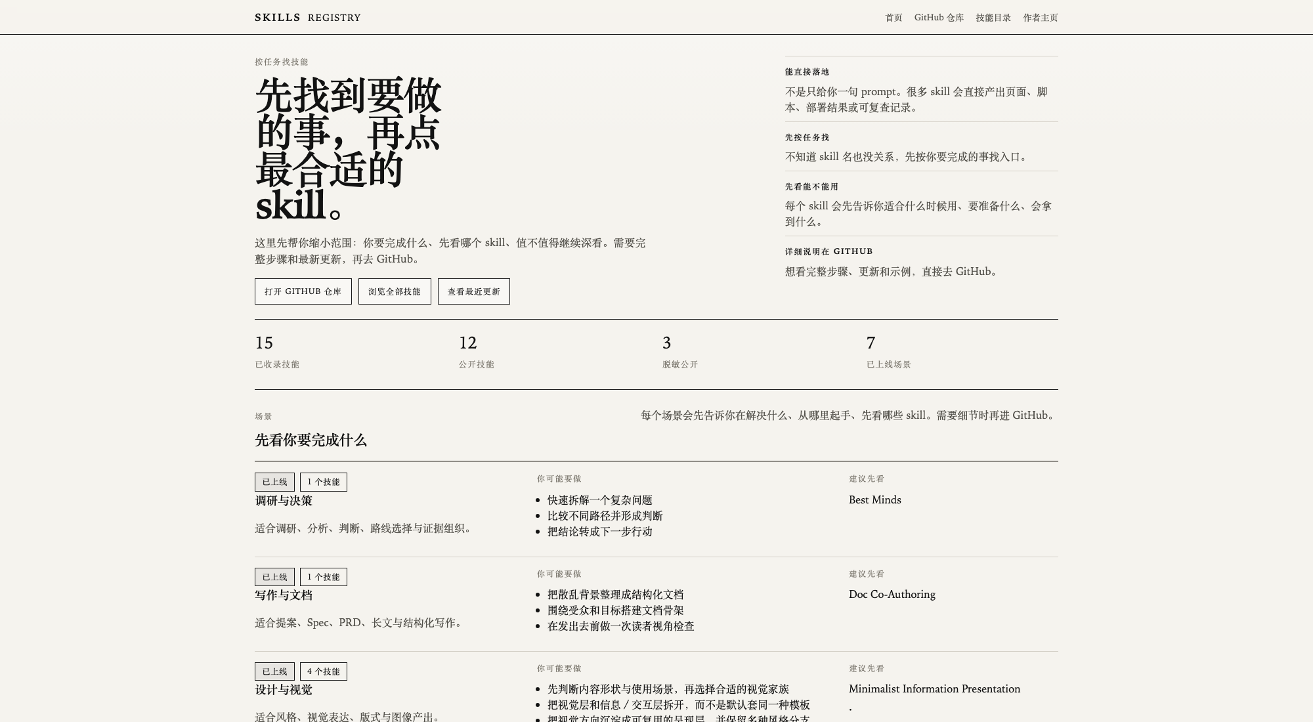This screenshot has height=722, width=1313.
Task: Select the 12 公开技能 statistic
Action: [x=477, y=352]
